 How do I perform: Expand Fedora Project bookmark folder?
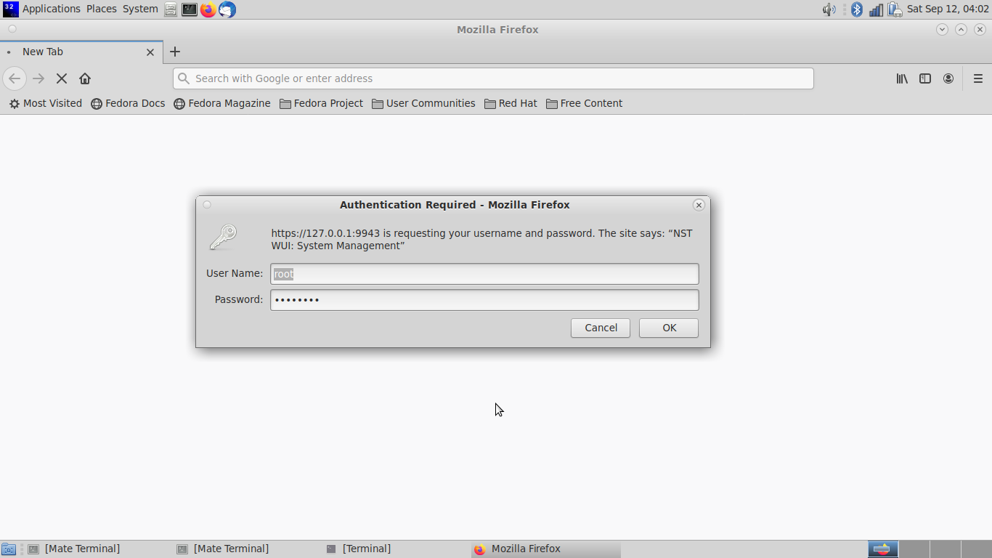pos(321,103)
